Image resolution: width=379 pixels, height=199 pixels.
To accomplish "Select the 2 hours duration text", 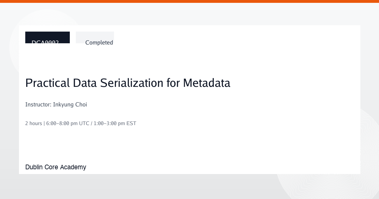I will [33, 123].
